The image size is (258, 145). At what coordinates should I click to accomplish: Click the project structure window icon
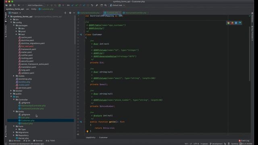click(102, 5)
